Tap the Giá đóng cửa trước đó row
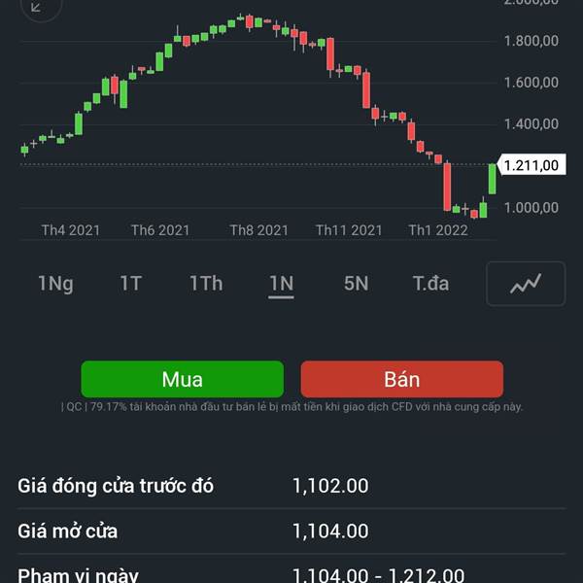The width and height of the screenshot is (583, 583). [x=291, y=486]
